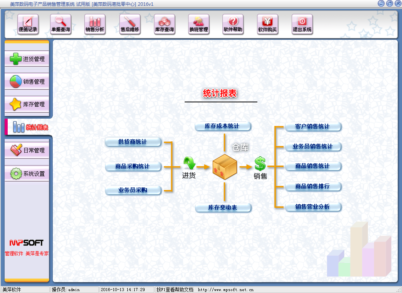Click the 软件购买 purchase software icon
Screen dimensions: 402x293
[267, 24]
